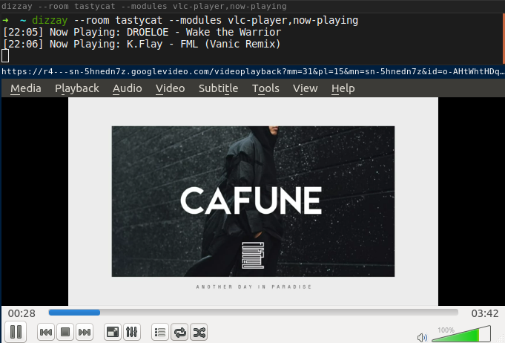Skip to previous track in VLC

tap(46, 332)
